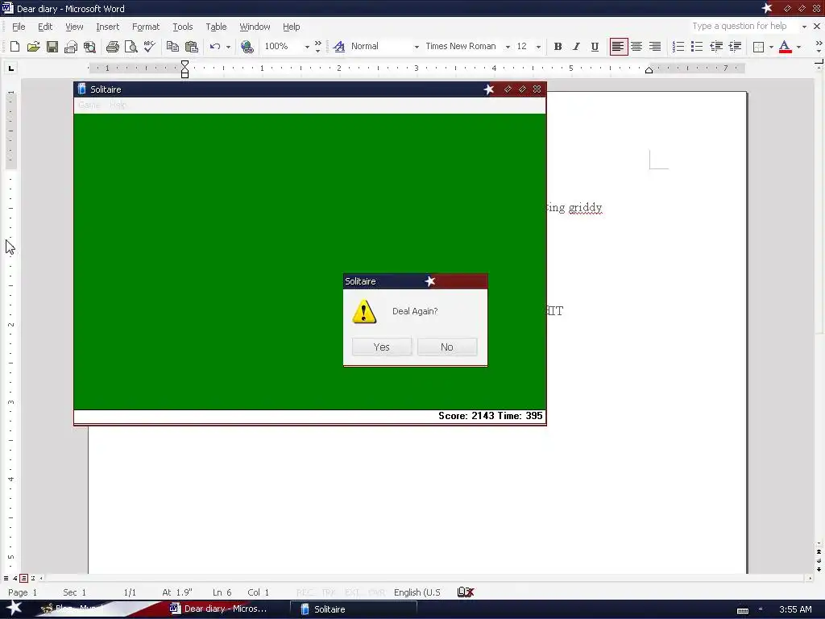Open a file with the folder icon
The height and width of the screenshot is (619, 825).
coord(33,47)
